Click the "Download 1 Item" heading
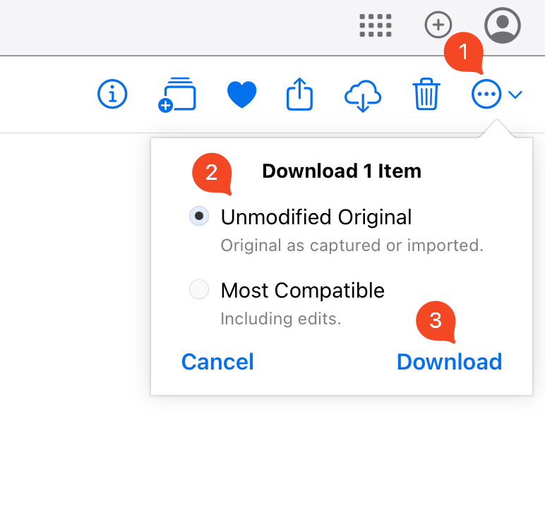The height and width of the screenshot is (512, 545). pyautogui.click(x=342, y=171)
